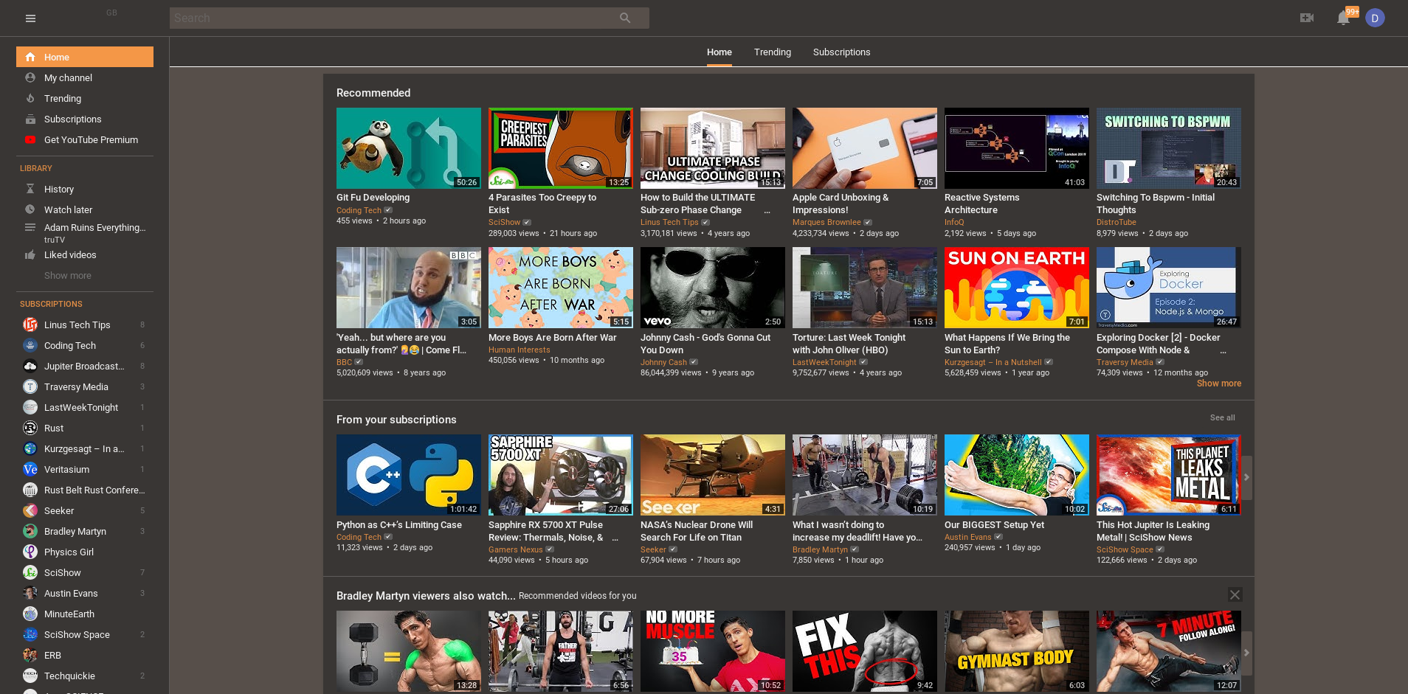The width and height of the screenshot is (1408, 694).
Task: Play Apple Card Unboxing thumbnail
Action: click(865, 148)
